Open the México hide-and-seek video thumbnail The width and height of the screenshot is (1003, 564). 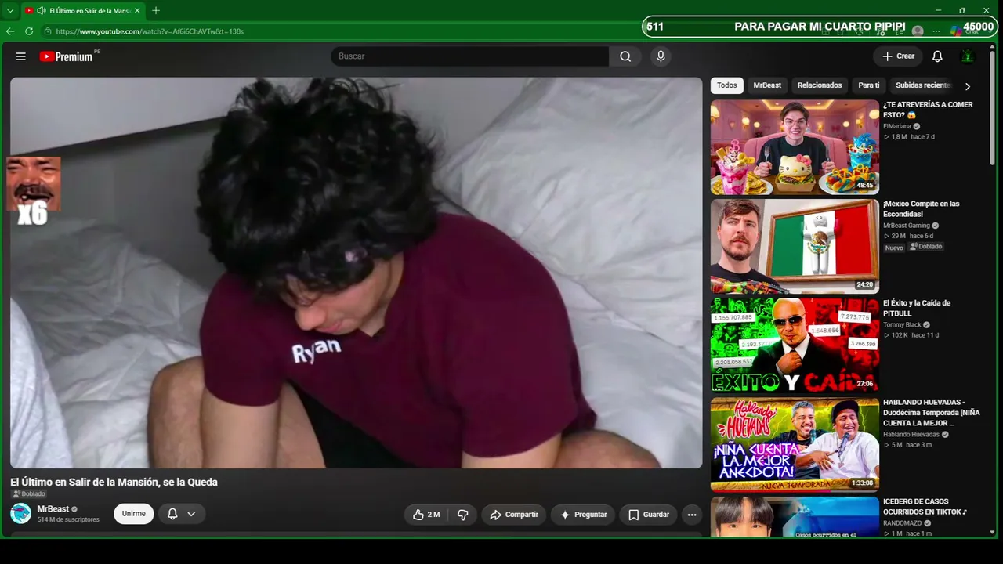[x=795, y=246]
